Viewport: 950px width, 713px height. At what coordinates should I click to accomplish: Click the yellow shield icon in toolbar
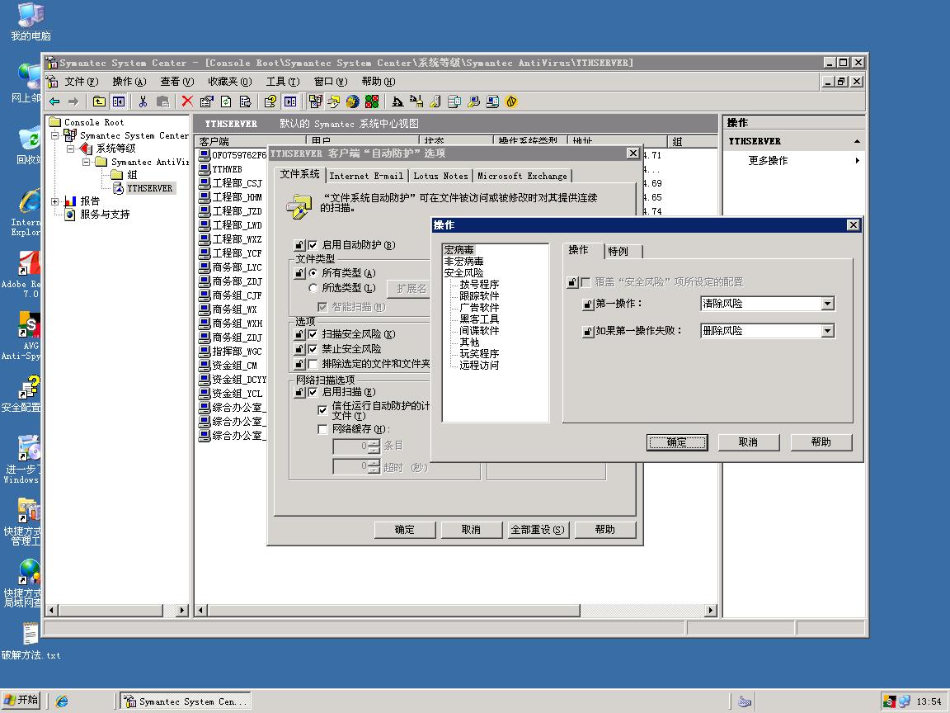[511, 102]
